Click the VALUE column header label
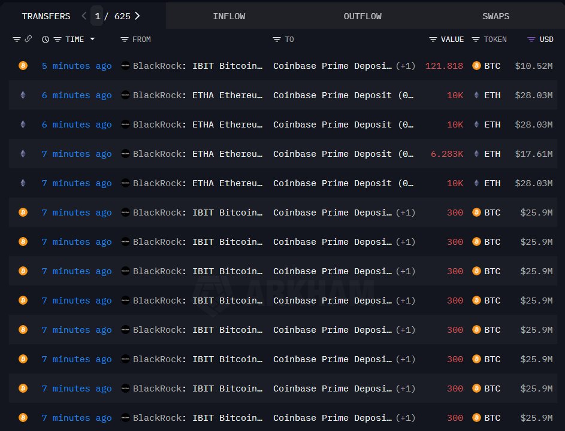The height and width of the screenshot is (431, 565). click(452, 40)
